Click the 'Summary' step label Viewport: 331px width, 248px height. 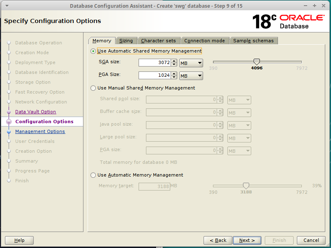click(x=27, y=161)
